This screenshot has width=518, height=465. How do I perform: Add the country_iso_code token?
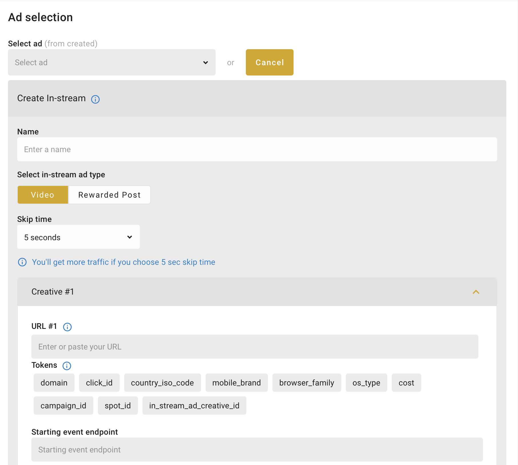coord(162,383)
